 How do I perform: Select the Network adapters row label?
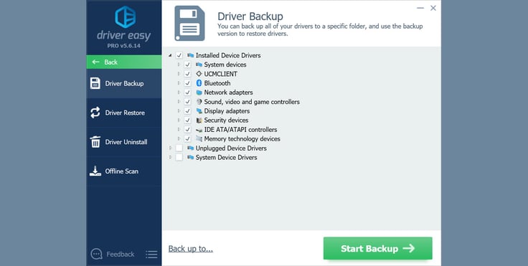[x=228, y=92]
